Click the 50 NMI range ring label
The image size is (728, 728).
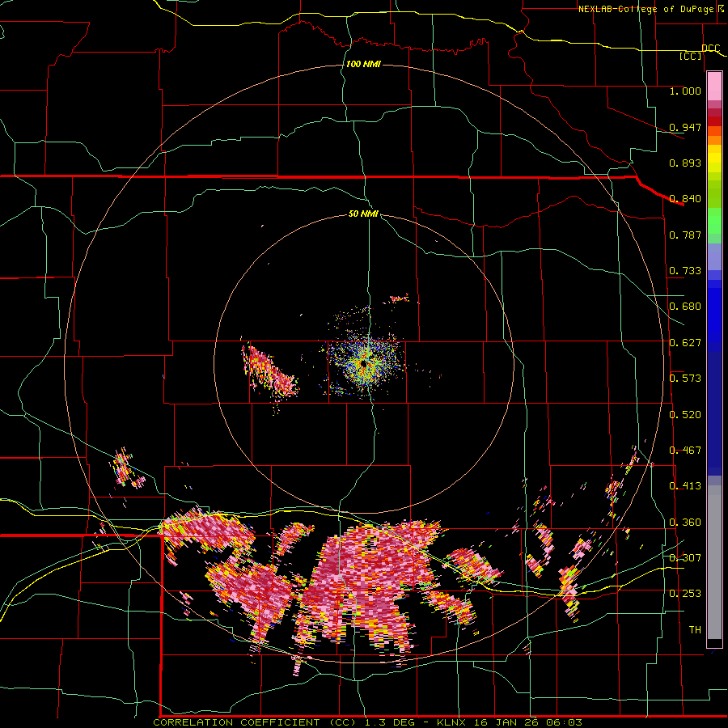(363, 214)
